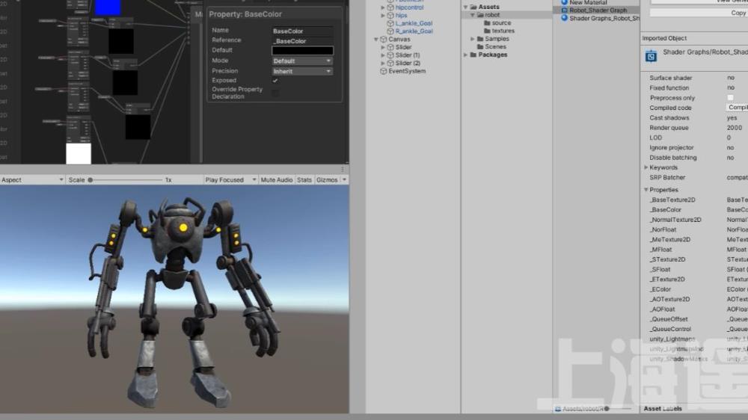The width and height of the screenshot is (748, 420).
Task: Open the Precision dropdown set to Inherit
Action: tap(302, 71)
